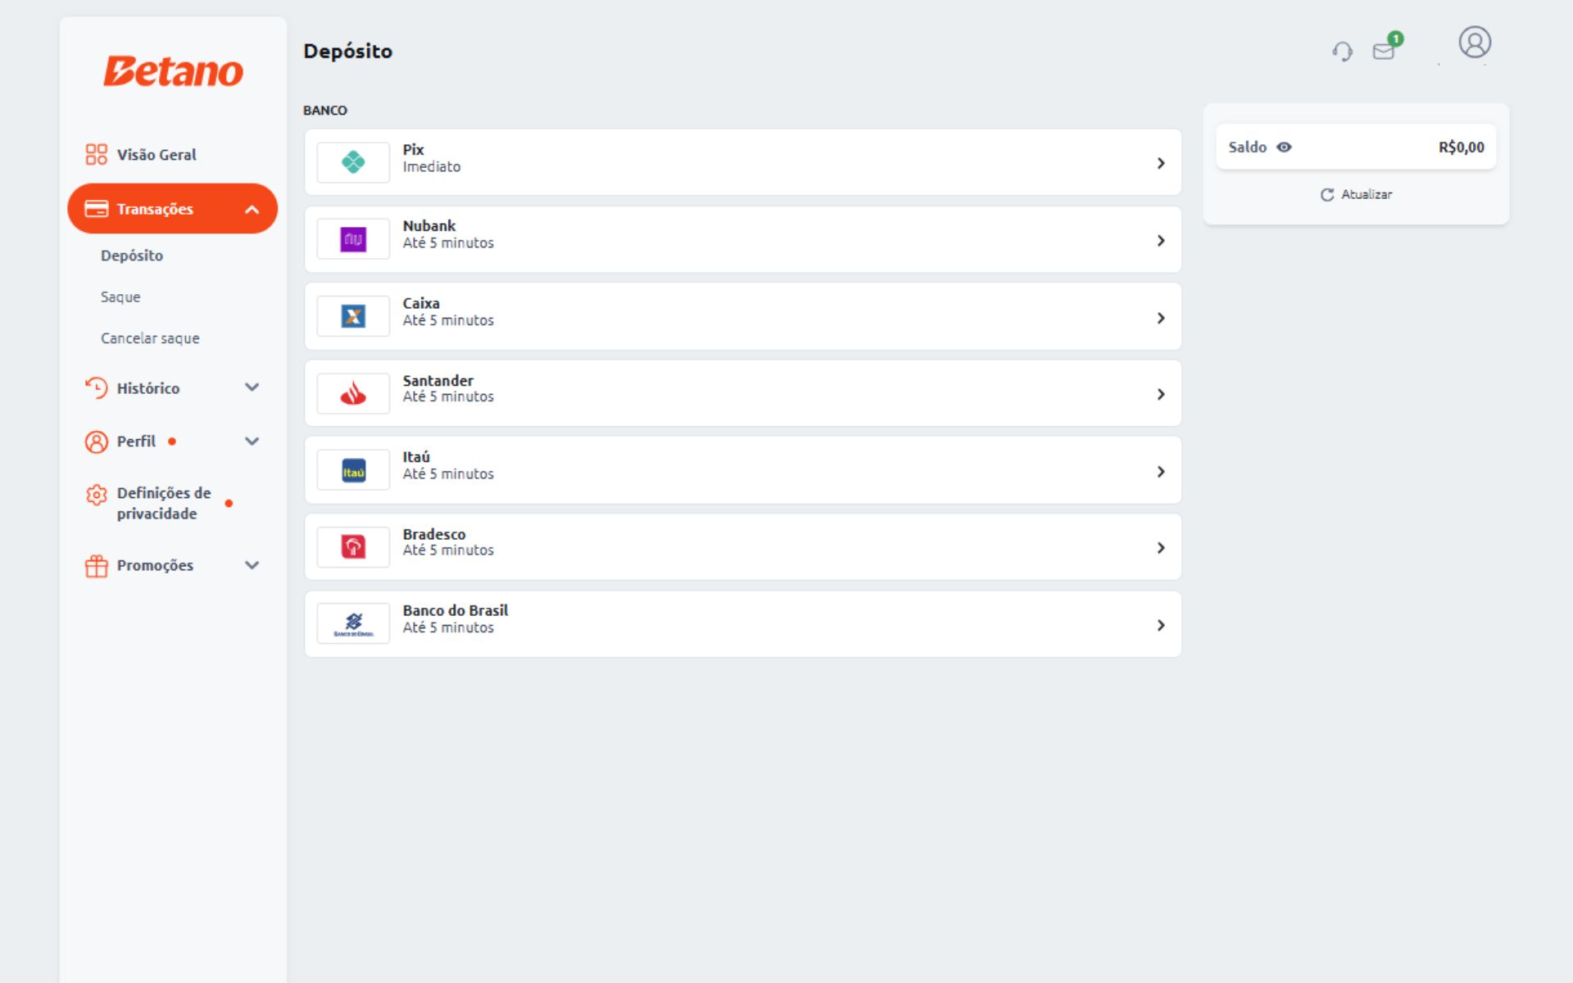Expand the Promoções section chevron
The width and height of the screenshot is (1573, 983).
pyautogui.click(x=252, y=565)
